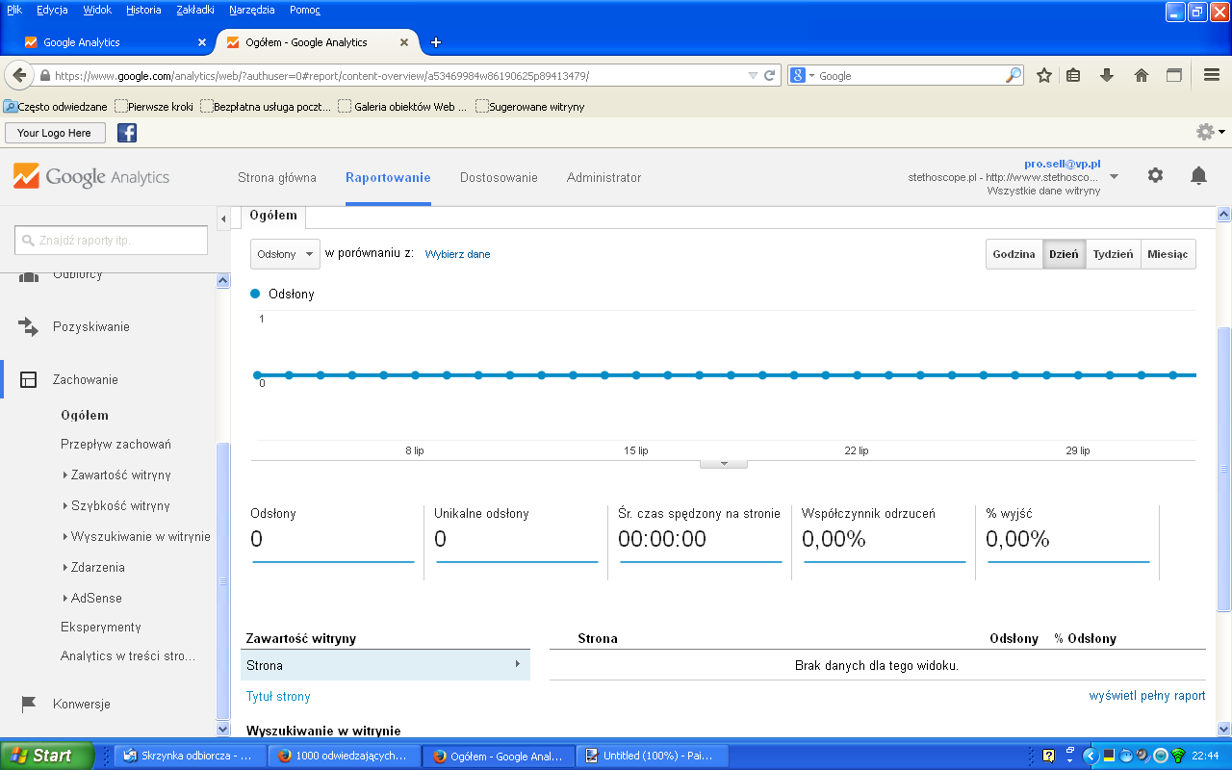Open the account selector dropdown arrow
Viewport: 1232px width, 770px height.
(1115, 176)
